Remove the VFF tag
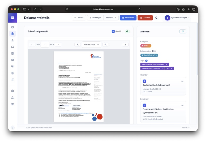Screen dimensions: 206x142 click(x=171, y=68)
